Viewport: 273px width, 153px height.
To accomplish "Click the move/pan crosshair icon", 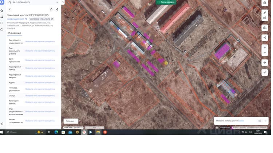I will click(265, 63).
